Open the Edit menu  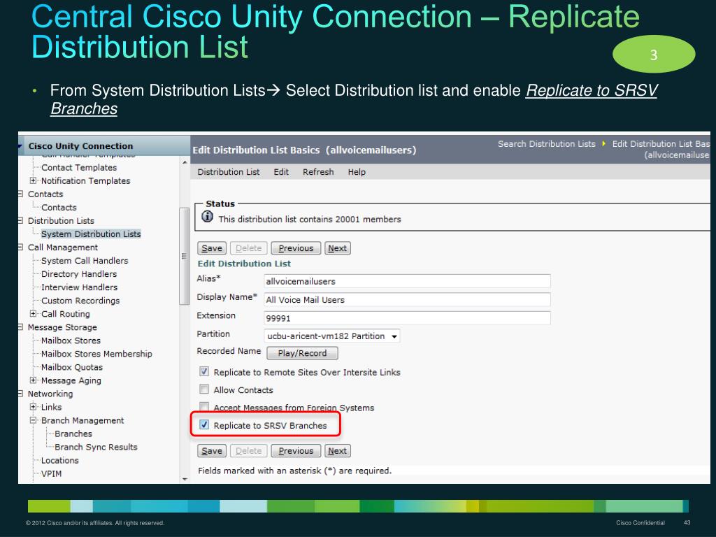pyautogui.click(x=281, y=171)
